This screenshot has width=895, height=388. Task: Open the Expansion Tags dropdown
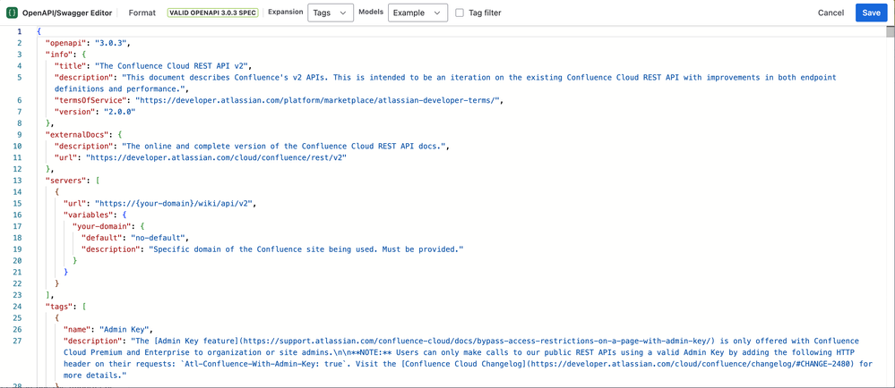330,13
